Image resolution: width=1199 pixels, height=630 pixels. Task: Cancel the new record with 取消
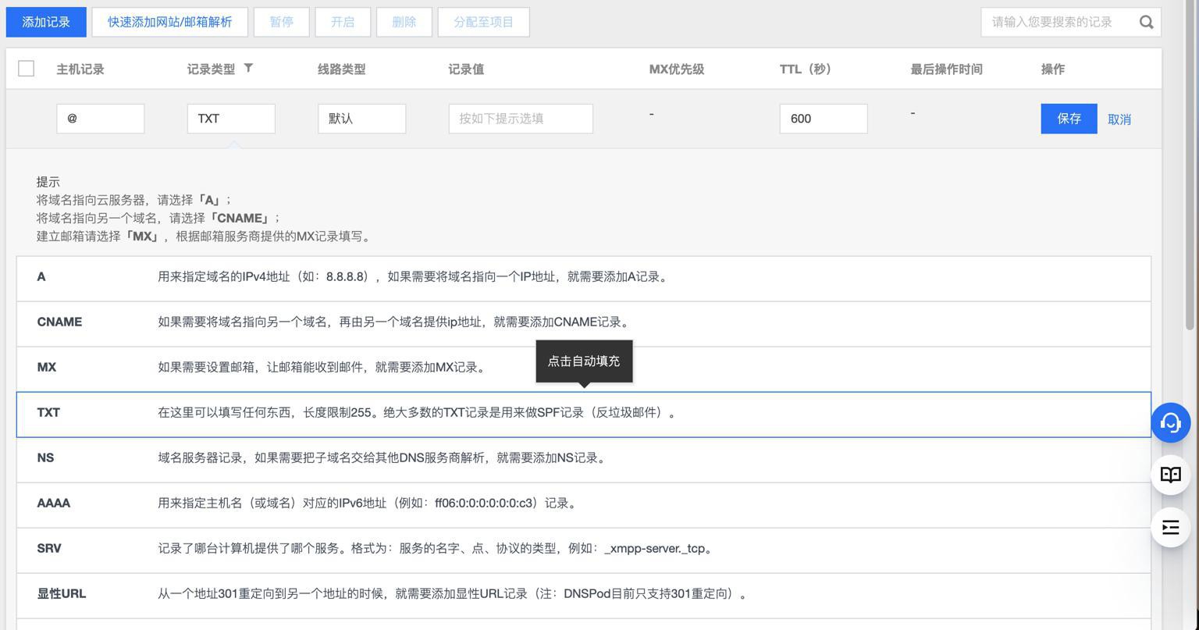coord(1119,119)
